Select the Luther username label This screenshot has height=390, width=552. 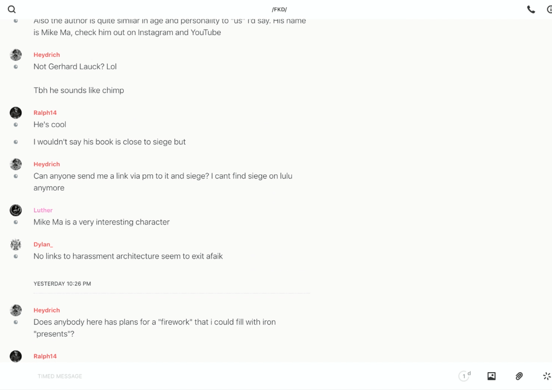coord(43,210)
